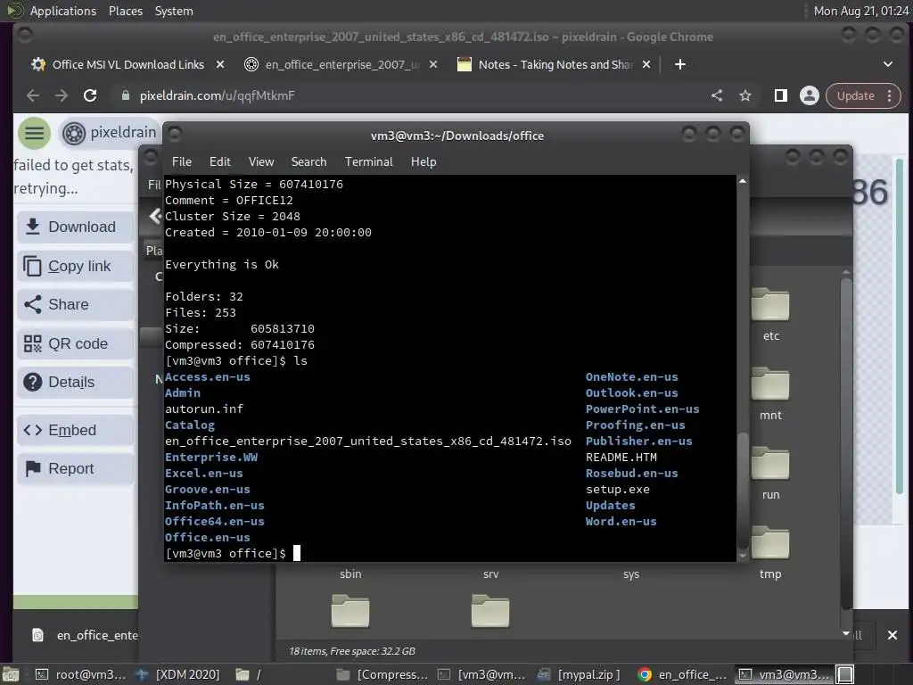This screenshot has height=685, width=913.
Task: Select the sbin folder label
Action: [350, 574]
